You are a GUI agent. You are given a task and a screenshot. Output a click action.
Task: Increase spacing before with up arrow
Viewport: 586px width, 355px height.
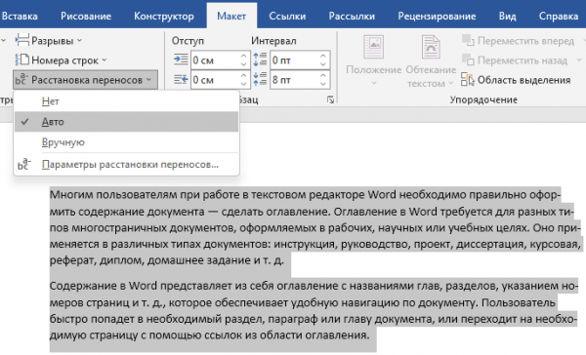pos(323,56)
